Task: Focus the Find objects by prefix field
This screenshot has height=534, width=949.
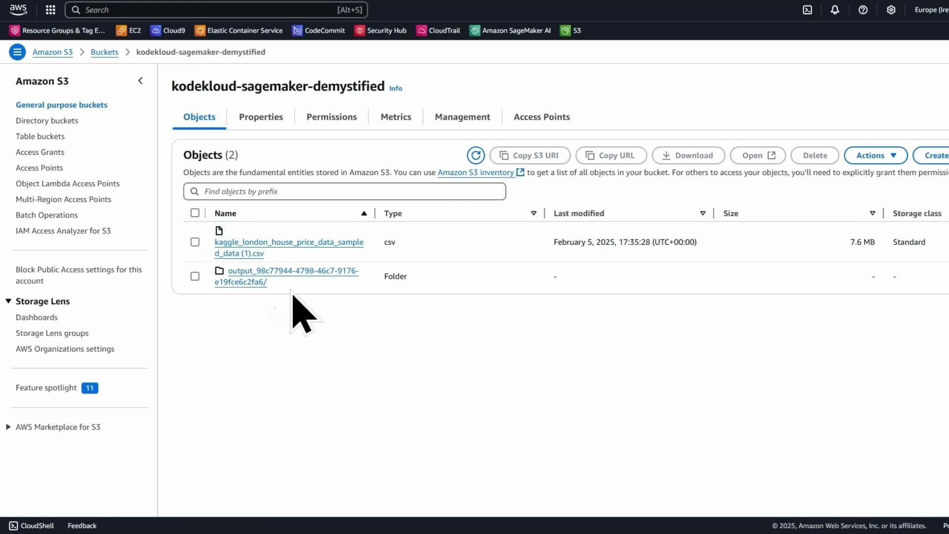Action: [x=345, y=191]
